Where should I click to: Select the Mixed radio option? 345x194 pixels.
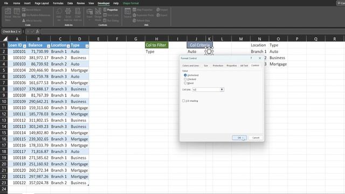click(x=185, y=83)
